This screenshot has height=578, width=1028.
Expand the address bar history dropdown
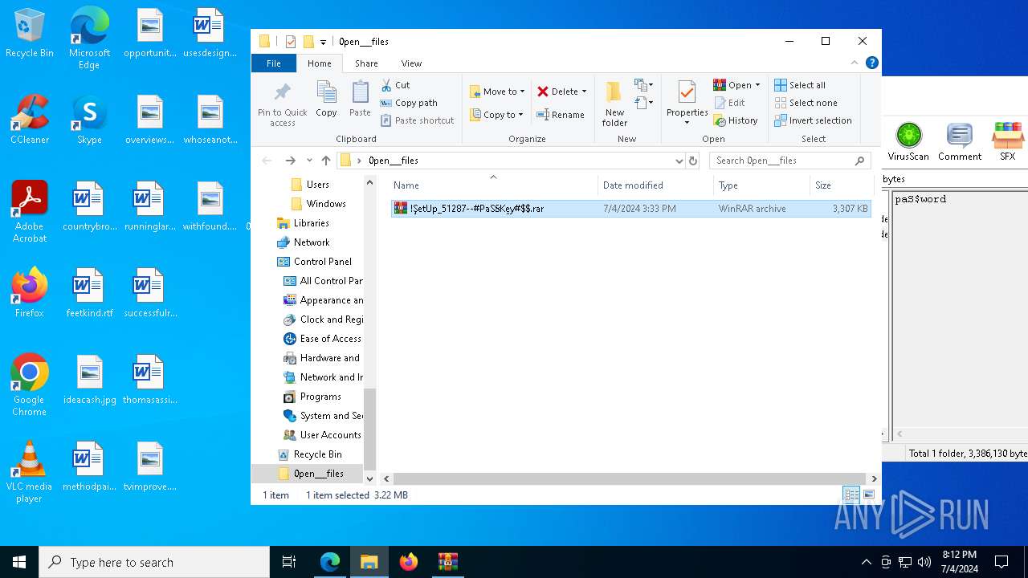pyautogui.click(x=679, y=161)
